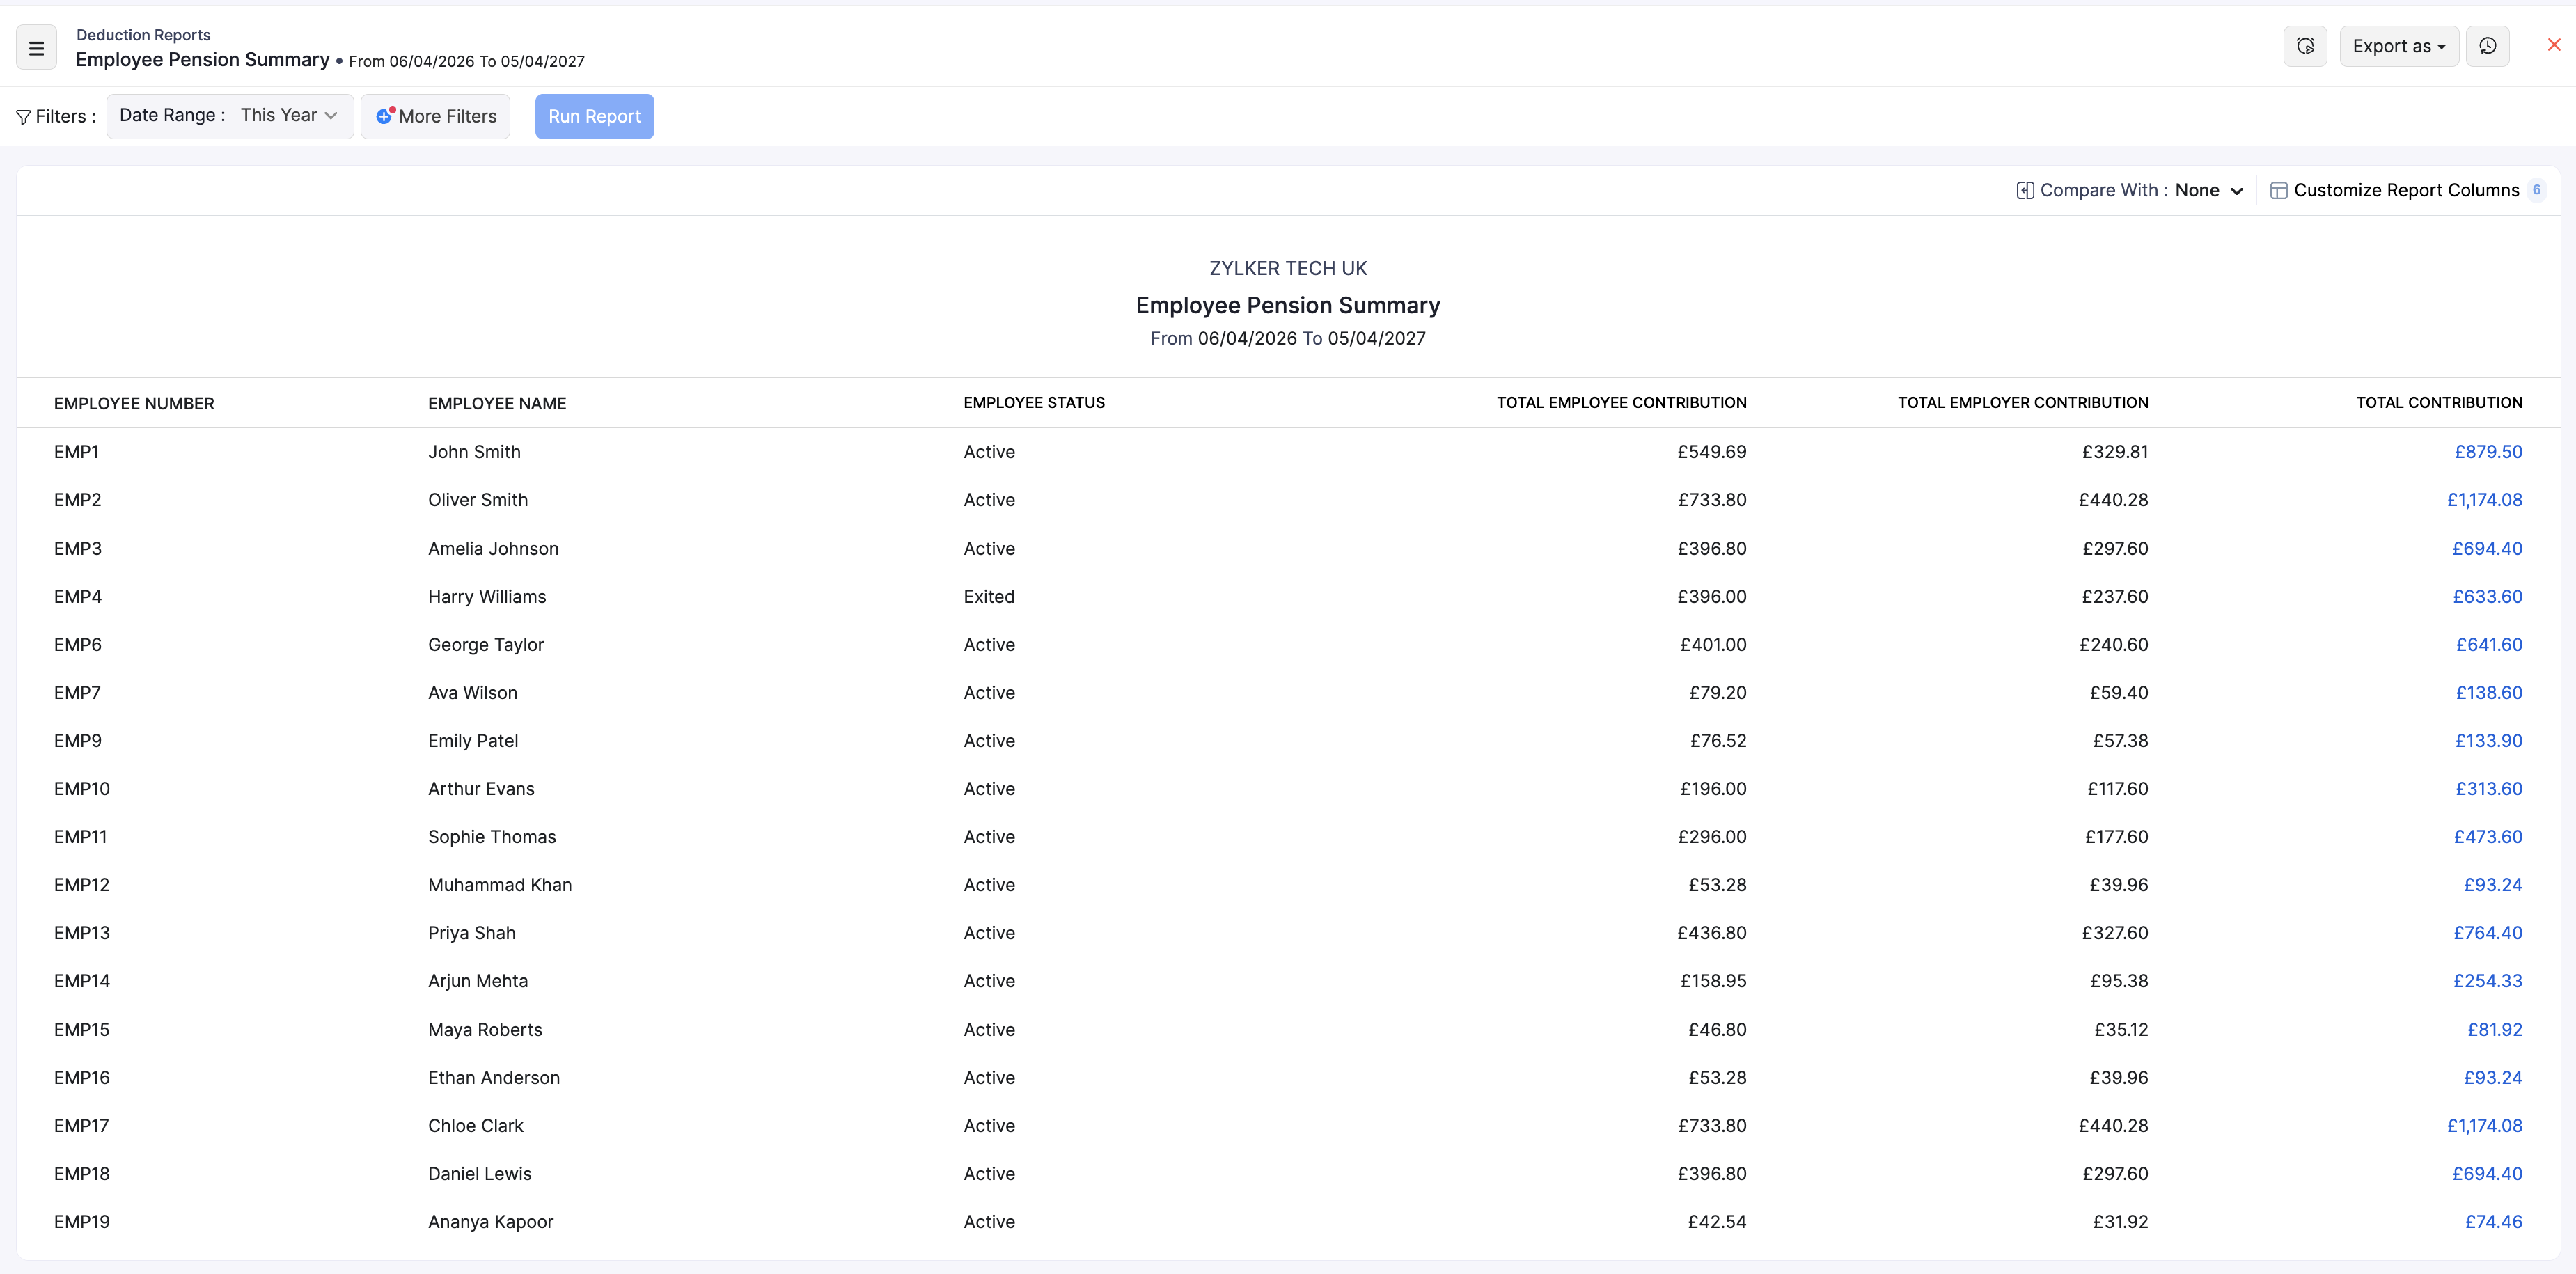
Task: Click the Exited status for Harry Williams
Action: pyautogui.click(x=989, y=597)
